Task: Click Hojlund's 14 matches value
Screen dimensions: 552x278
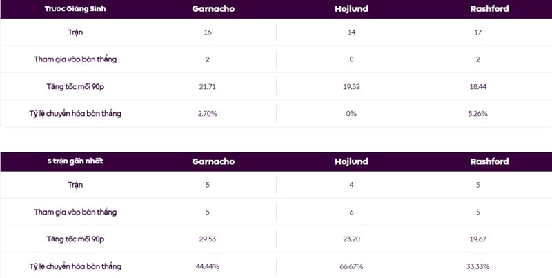Action: pos(351,32)
